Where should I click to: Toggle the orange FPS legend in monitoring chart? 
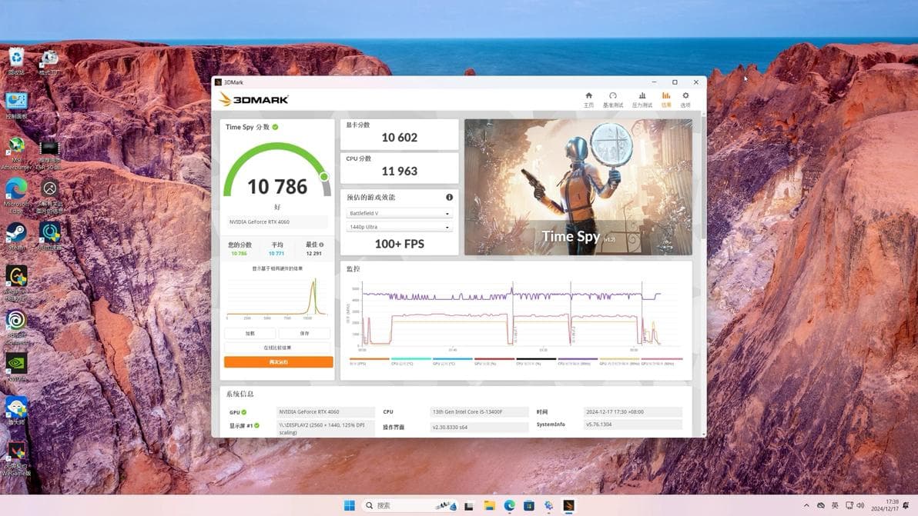click(369, 361)
